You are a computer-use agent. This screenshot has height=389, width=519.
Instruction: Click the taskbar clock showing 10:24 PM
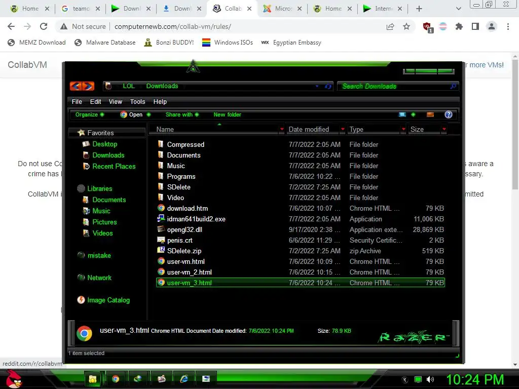475,379
